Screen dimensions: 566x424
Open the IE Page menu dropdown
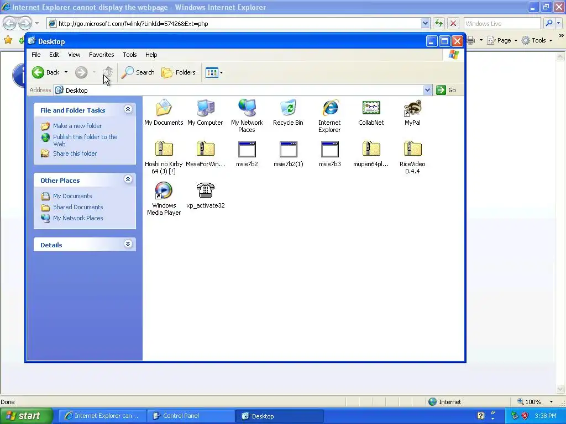point(503,40)
